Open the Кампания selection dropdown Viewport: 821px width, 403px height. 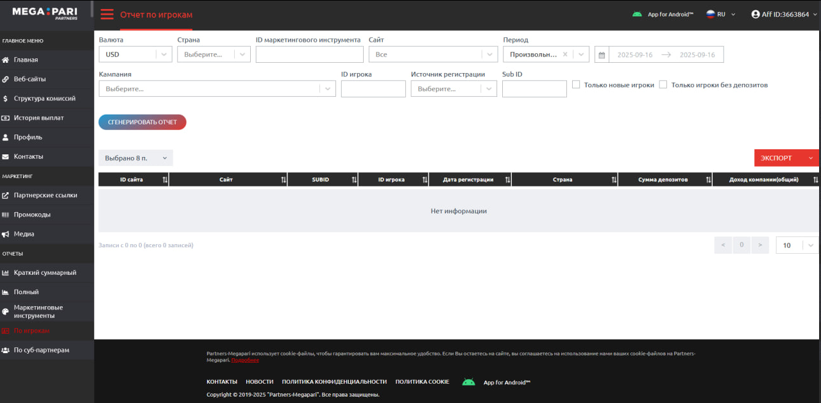(x=217, y=89)
